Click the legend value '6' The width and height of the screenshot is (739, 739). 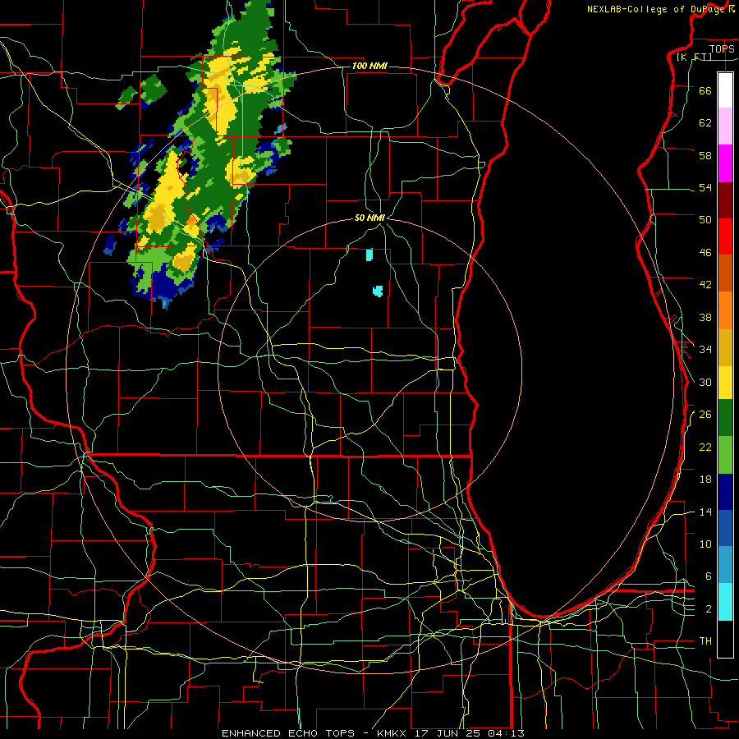[709, 576]
